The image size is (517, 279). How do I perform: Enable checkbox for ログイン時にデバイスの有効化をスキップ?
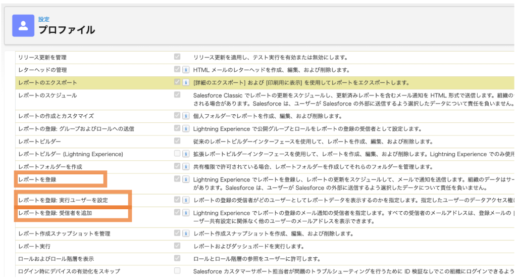(177, 271)
